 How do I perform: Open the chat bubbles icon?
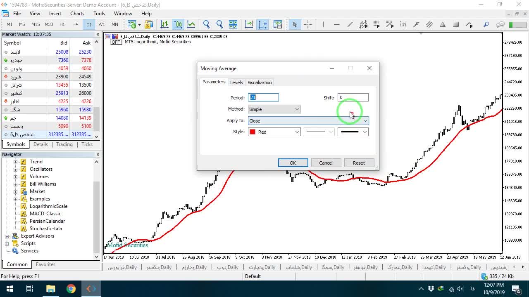tap(500, 24)
